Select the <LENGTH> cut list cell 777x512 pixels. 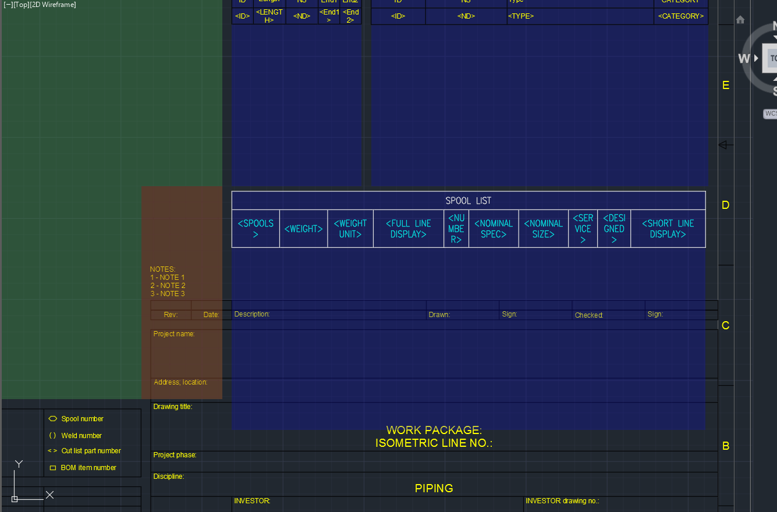click(x=269, y=16)
